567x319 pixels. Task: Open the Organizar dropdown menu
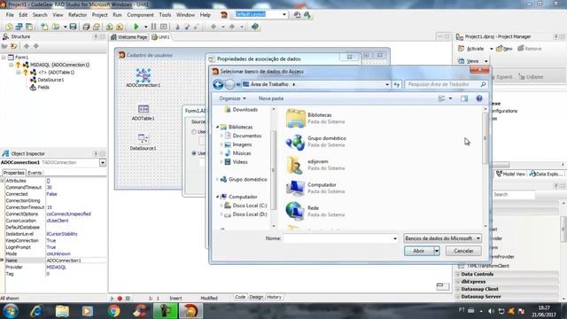[x=232, y=98]
